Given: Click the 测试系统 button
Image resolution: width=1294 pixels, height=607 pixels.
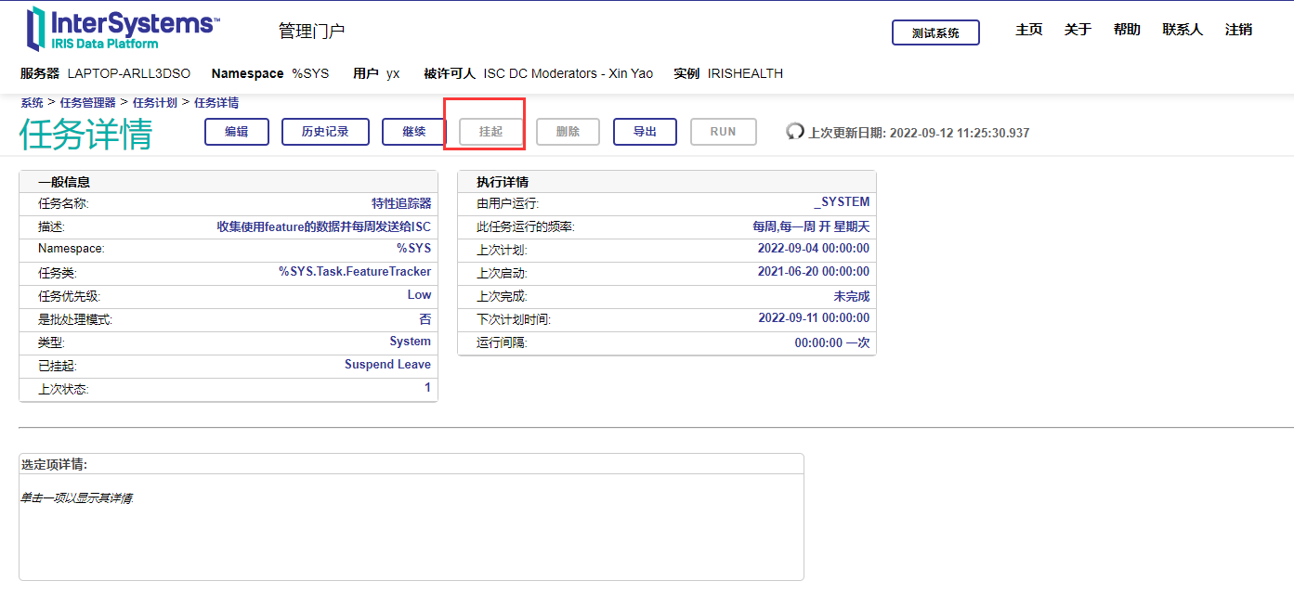Looking at the screenshot, I should pos(935,32).
